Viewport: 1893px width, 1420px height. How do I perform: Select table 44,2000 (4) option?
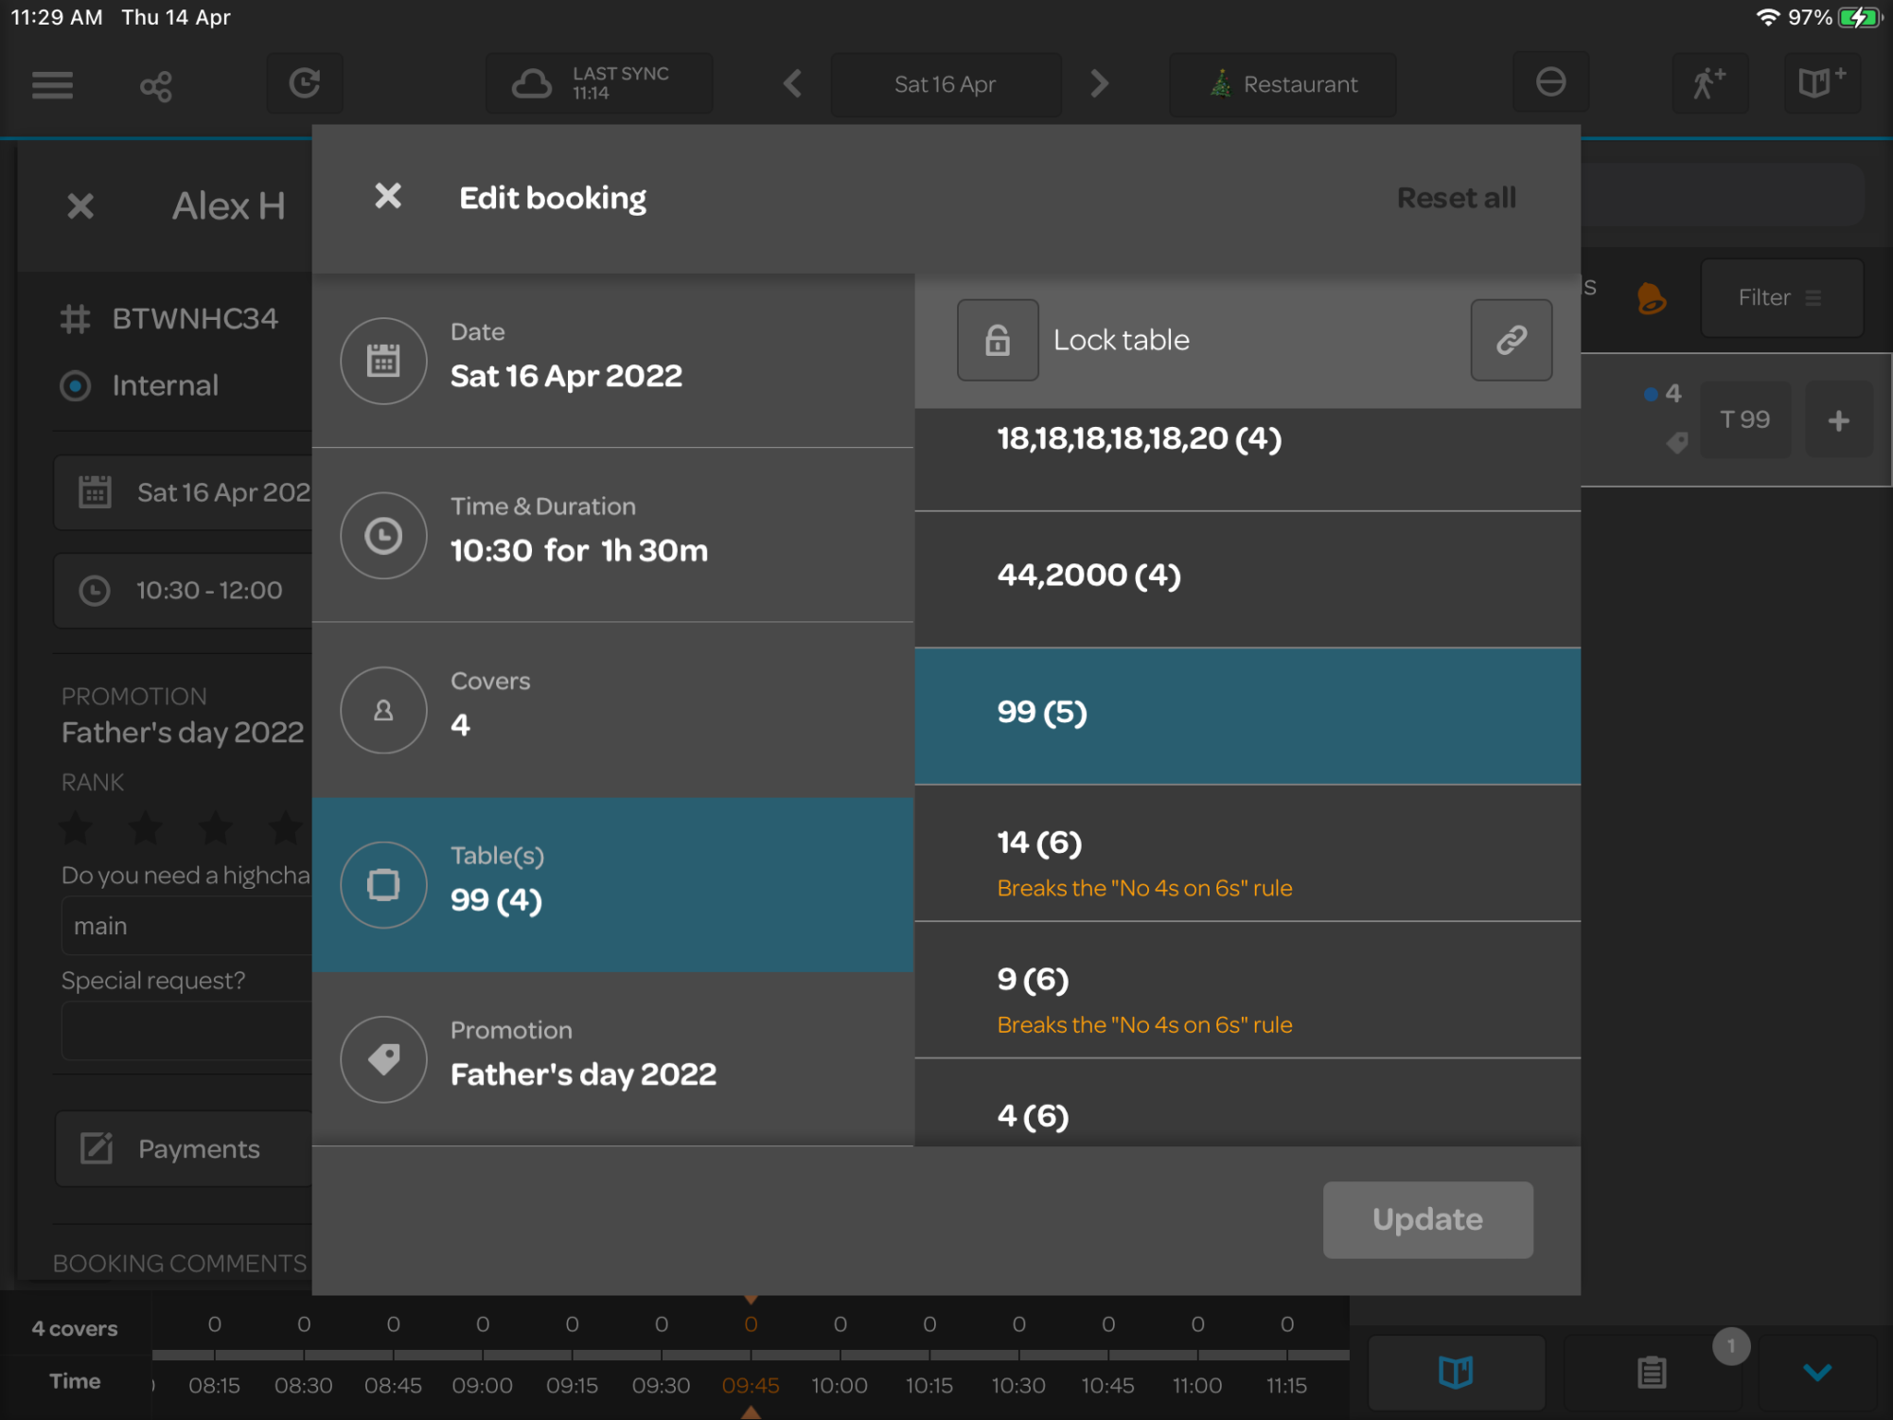(x=1247, y=577)
